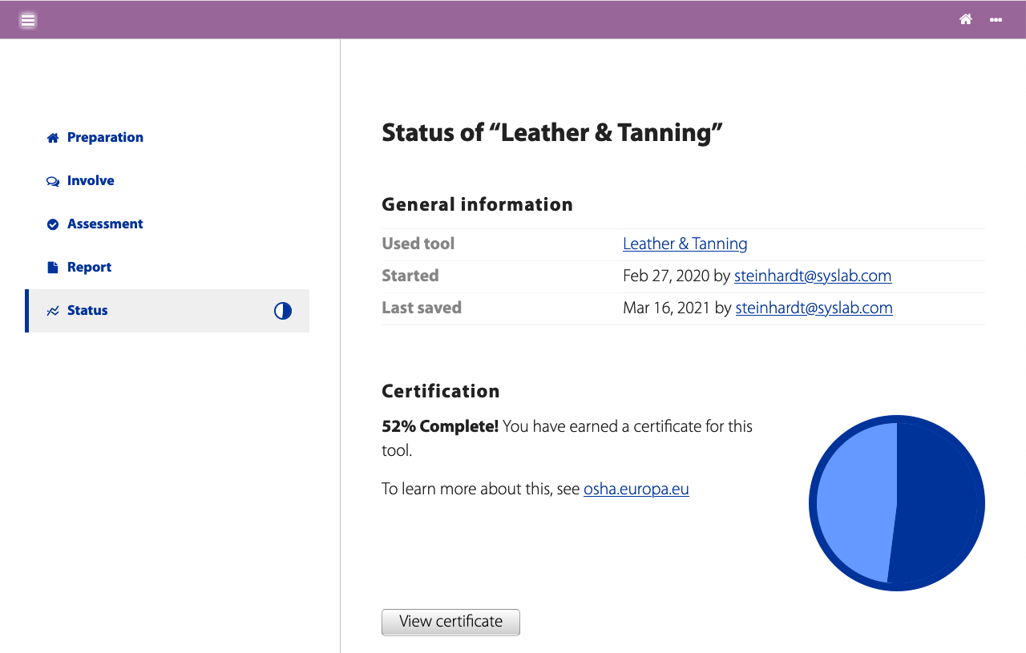This screenshot has width=1026, height=653.
Task: Open the hamburger menu in the top bar
Action: [28, 20]
